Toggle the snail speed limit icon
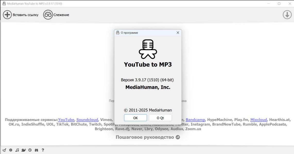This screenshot has height=154, width=294. (x=23, y=150)
